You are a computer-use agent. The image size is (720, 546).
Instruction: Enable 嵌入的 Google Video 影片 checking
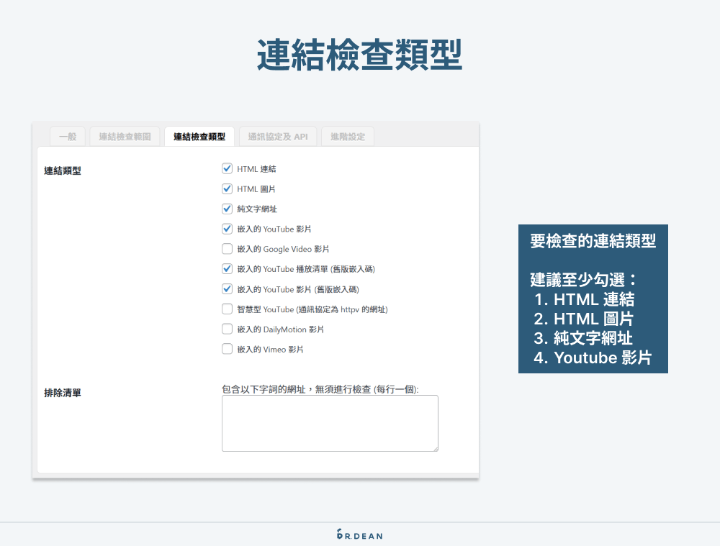tap(228, 250)
